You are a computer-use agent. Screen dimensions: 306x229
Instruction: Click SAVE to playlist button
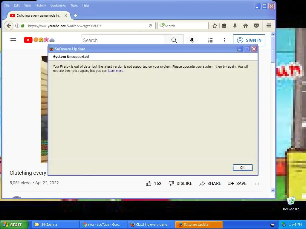[x=237, y=183]
